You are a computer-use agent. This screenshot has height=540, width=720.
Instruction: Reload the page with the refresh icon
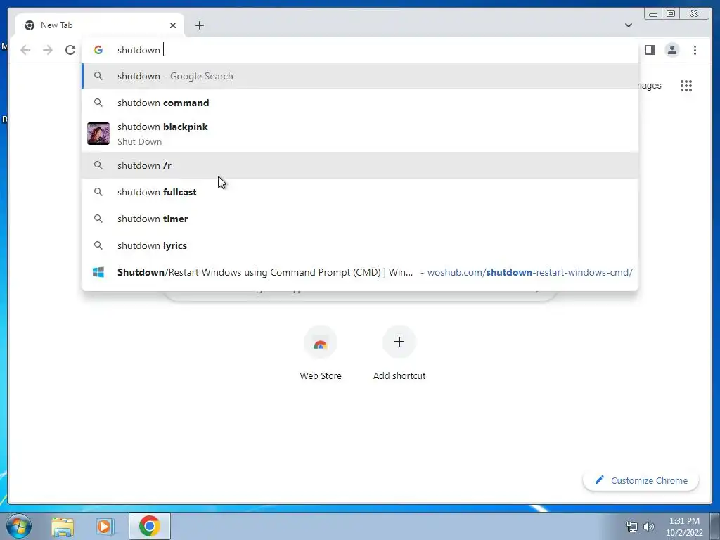coord(70,50)
